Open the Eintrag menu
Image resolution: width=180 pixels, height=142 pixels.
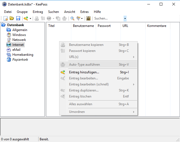click(38, 12)
